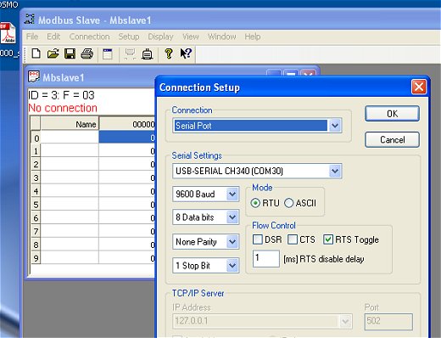Click the 00000 column header in Mbslave1

pos(127,124)
